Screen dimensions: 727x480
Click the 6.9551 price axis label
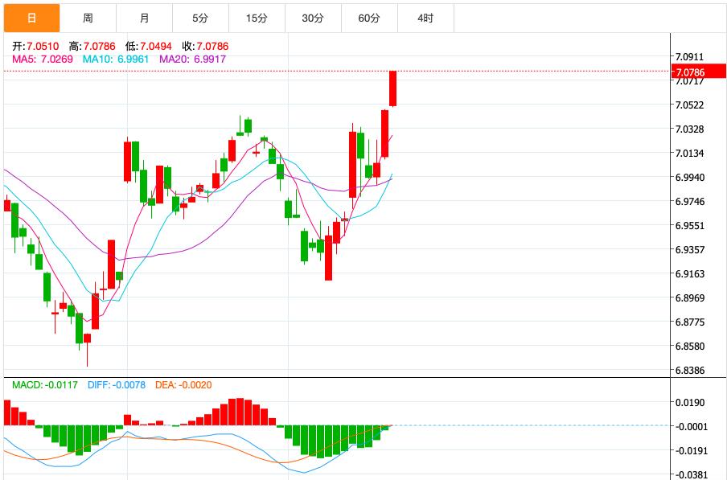(689, 226)
